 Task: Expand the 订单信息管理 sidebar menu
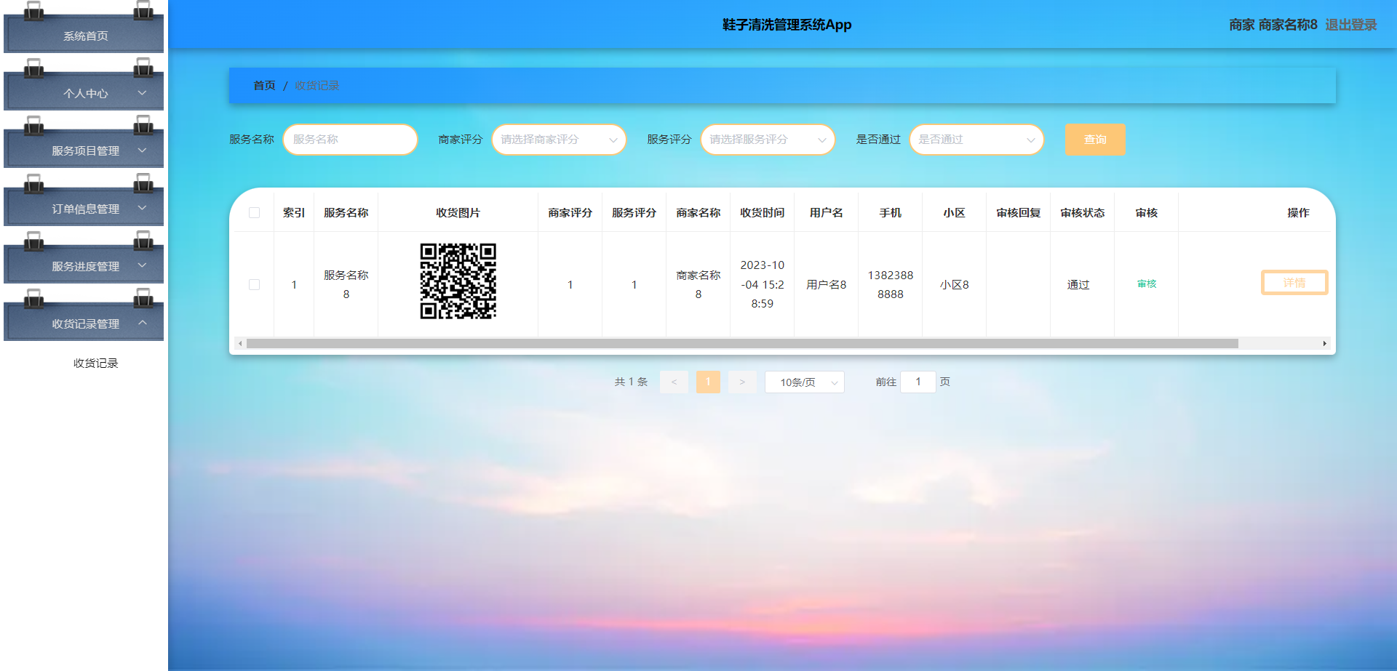83,209
